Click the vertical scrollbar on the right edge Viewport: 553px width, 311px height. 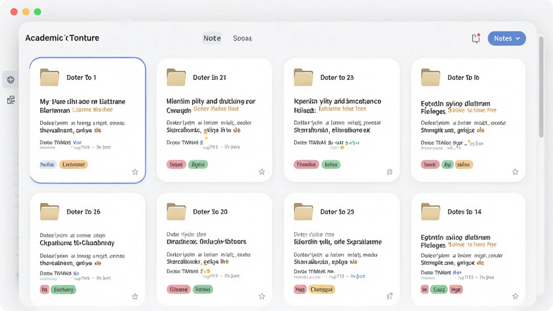[x=541, y=86]
